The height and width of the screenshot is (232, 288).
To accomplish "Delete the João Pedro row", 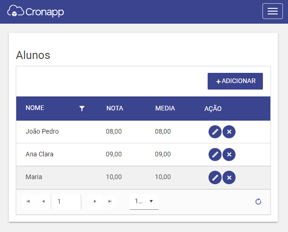I will coord(229,132).
